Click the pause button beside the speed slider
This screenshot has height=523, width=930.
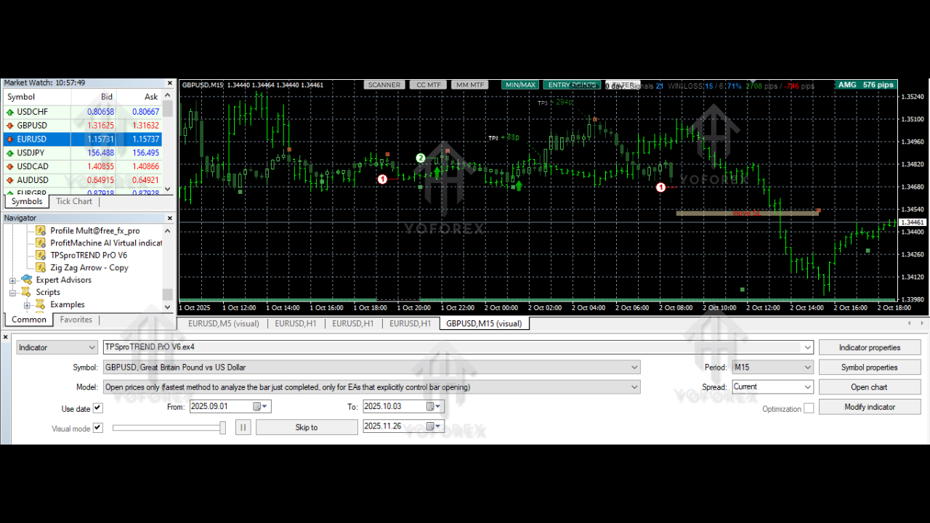point(243,428)
